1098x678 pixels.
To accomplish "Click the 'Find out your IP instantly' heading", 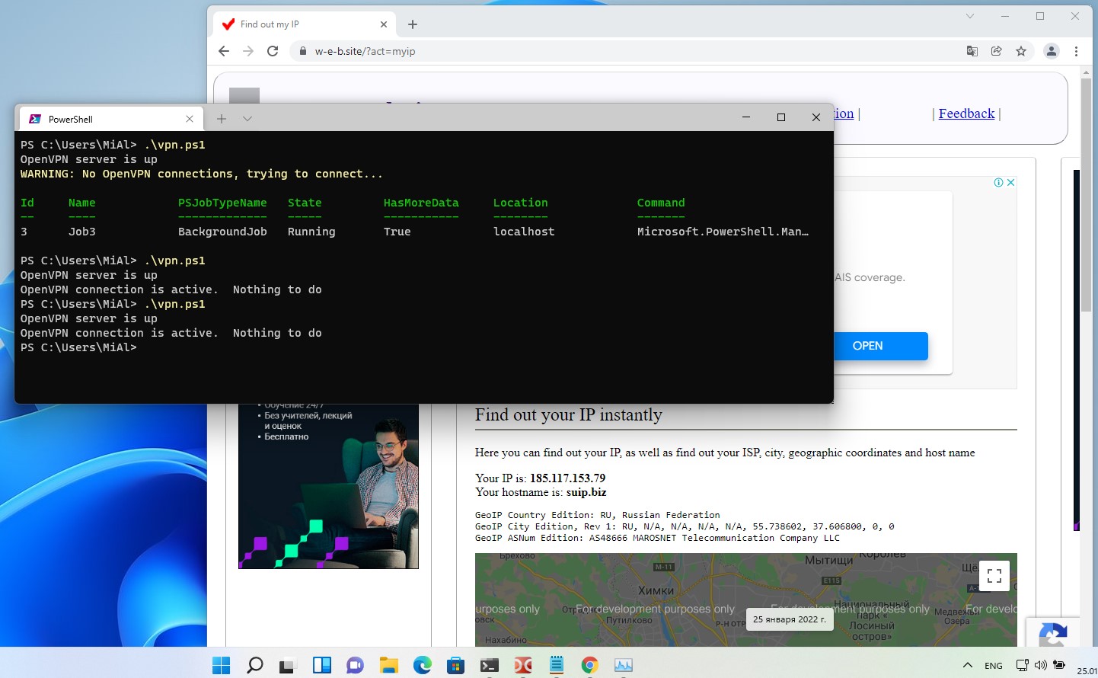I will (569, 415).
